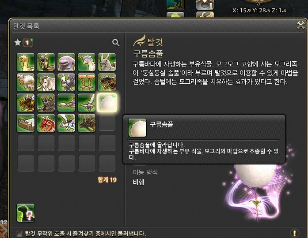
Task: Select the yellow chocobo mount icon
Action: point(26,62)
